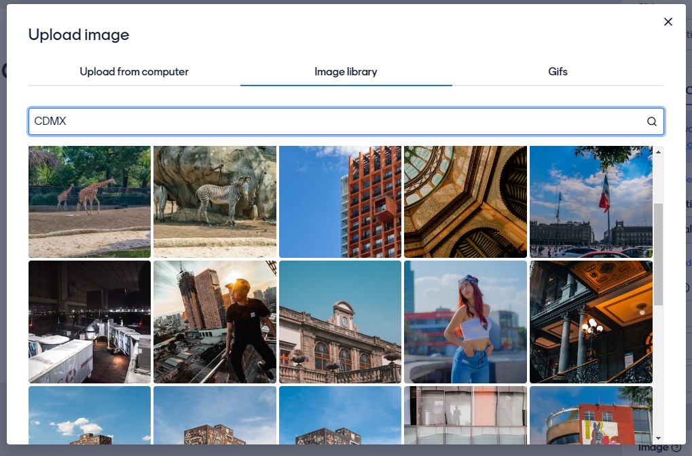This screenshot has height=456, width=692.
Task: Select the dark nighttime rooftop image
Action: click(90, 322)
